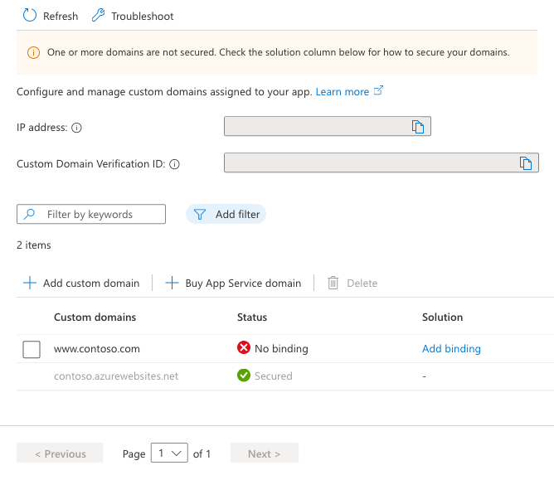Click the Refresh icon
554x480 pixels.
[30, 16]
